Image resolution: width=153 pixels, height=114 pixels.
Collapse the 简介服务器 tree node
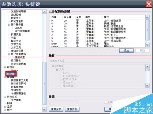pyautogui.click(x=9, y=25)
